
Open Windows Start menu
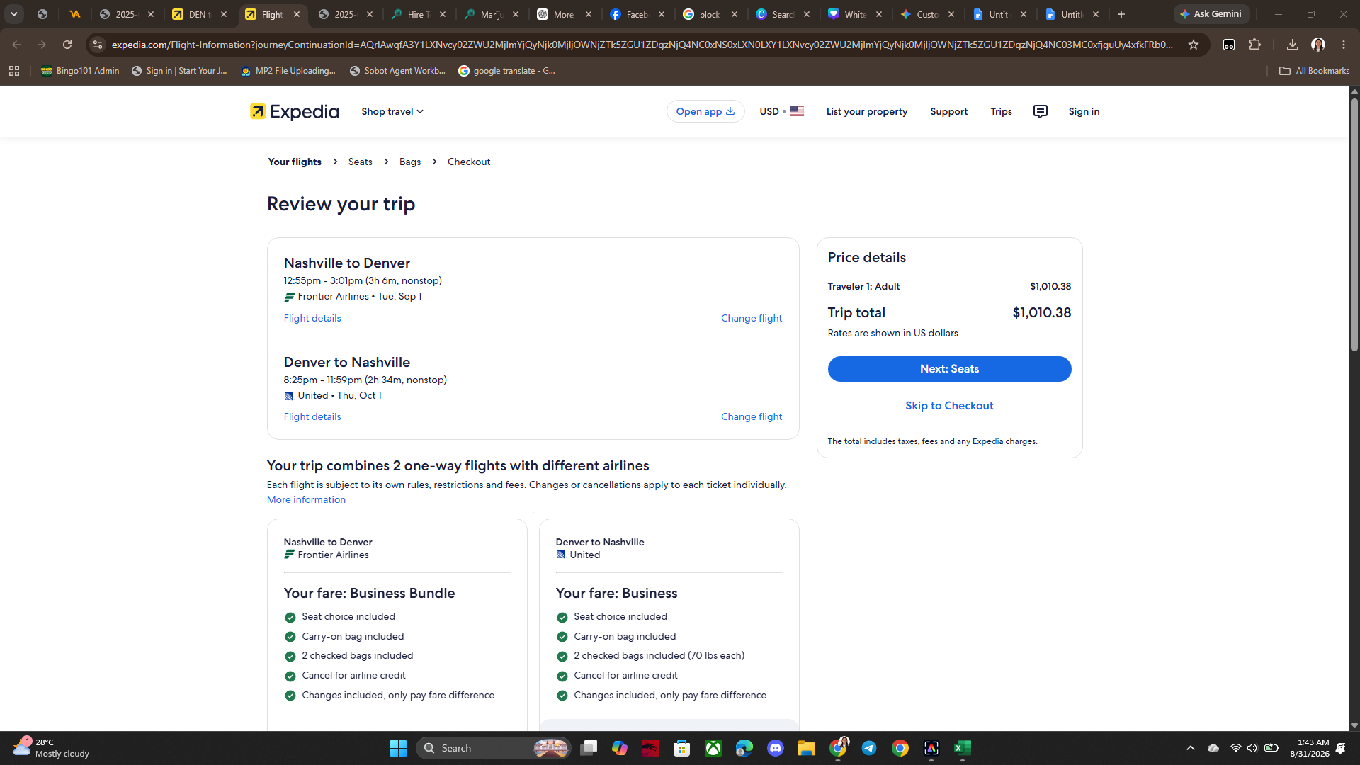[398, 748]
